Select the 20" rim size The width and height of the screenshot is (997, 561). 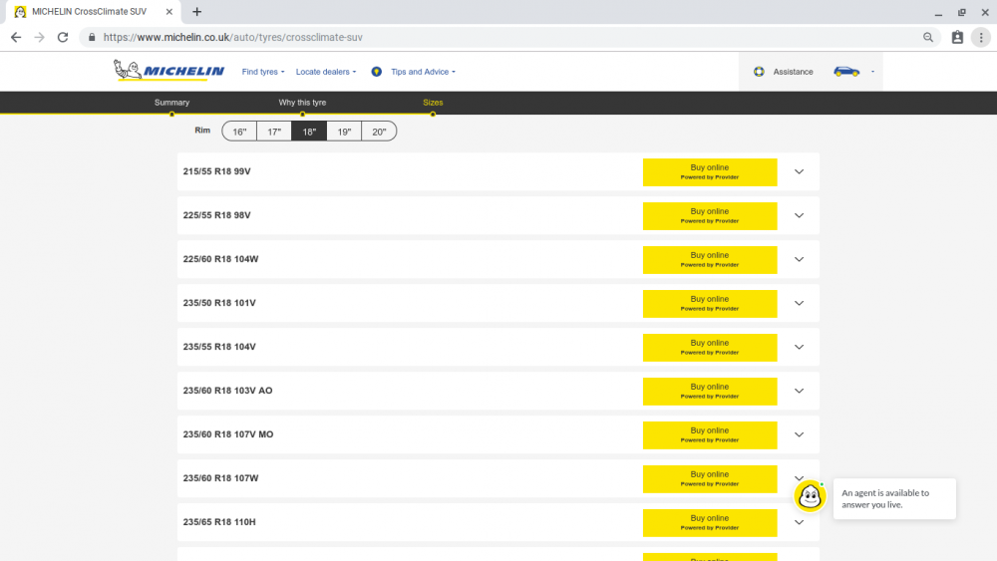(x=379, y=132)
